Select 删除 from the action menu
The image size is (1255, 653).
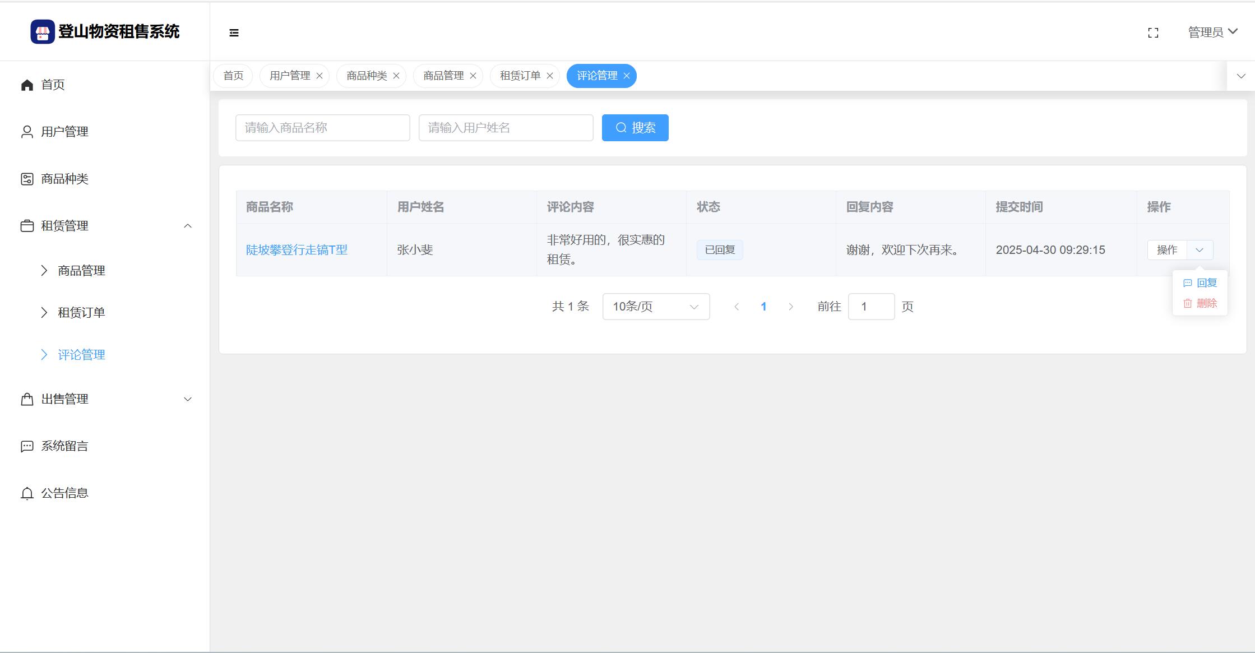tap(1201, 303)
